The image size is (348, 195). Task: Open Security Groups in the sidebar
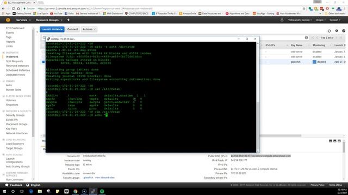15,115
